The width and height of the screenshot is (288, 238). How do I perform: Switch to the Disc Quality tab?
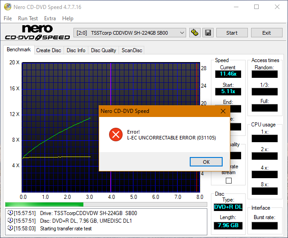104,50
